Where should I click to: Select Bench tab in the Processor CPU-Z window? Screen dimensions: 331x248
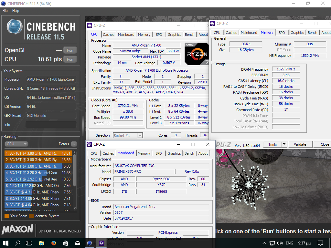[x=189, y=35]
